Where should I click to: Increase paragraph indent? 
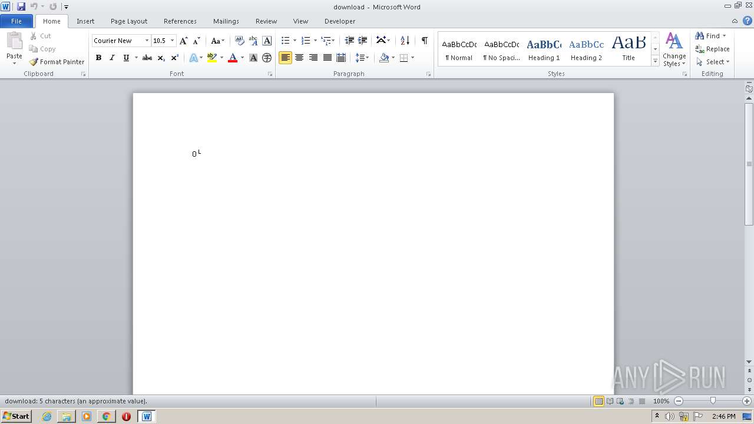363,41
